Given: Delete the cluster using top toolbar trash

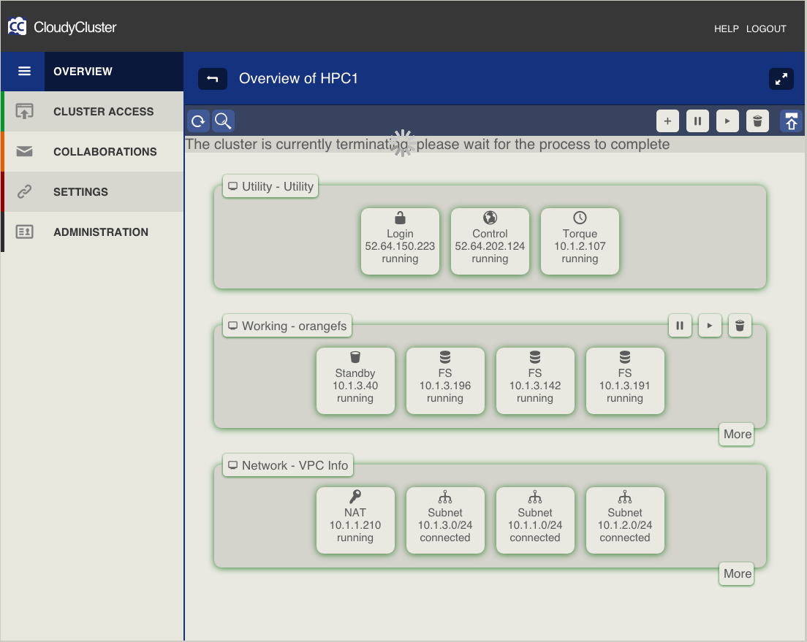Looking at the screenshot, I should [x=757, y=121].
